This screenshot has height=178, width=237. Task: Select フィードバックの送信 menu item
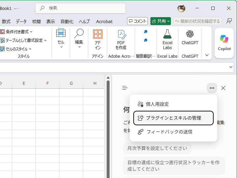pyautogui.click(x=173, y=132)
